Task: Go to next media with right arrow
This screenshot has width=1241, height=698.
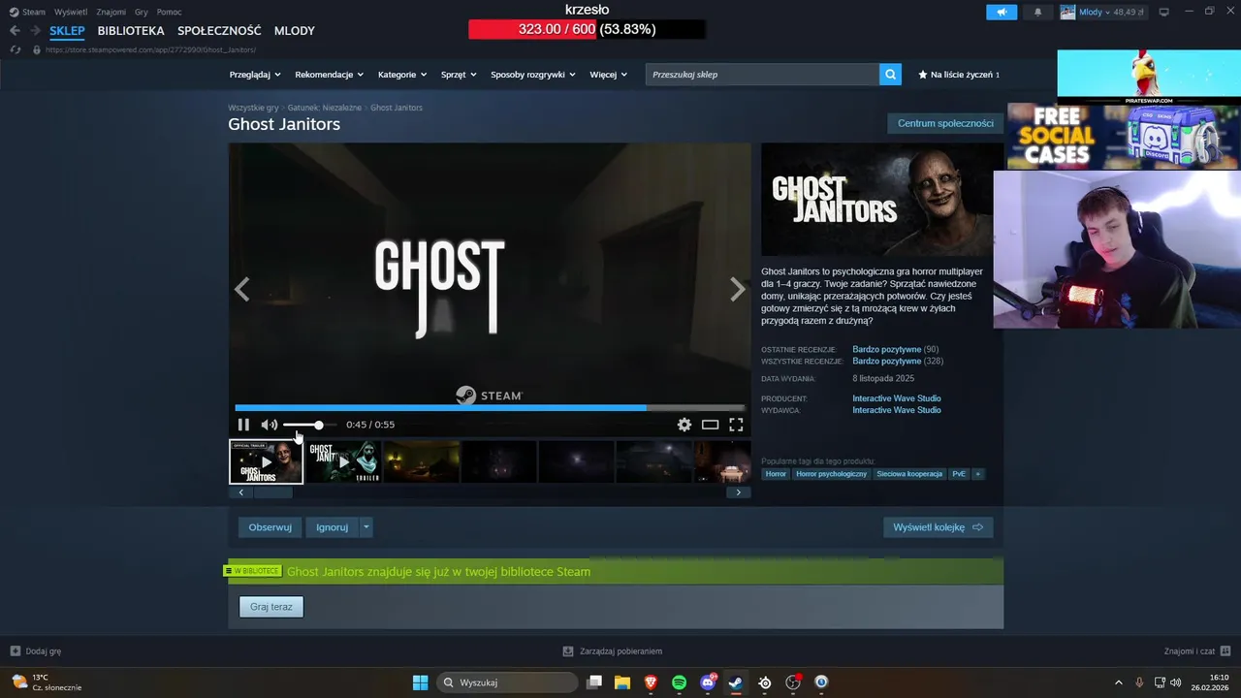Action: coord(738,289)
